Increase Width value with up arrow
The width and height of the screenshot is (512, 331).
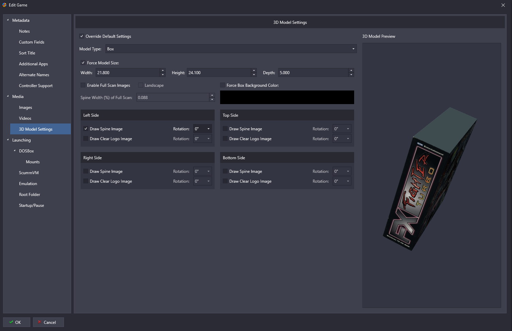(x=163, y=70)
